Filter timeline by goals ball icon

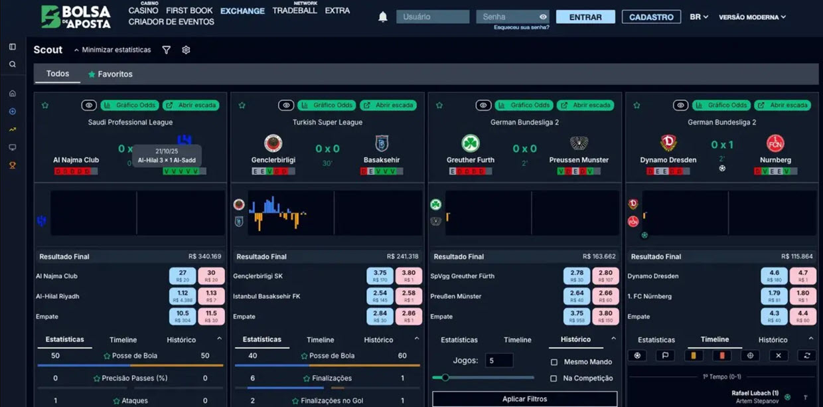point(638,356)
